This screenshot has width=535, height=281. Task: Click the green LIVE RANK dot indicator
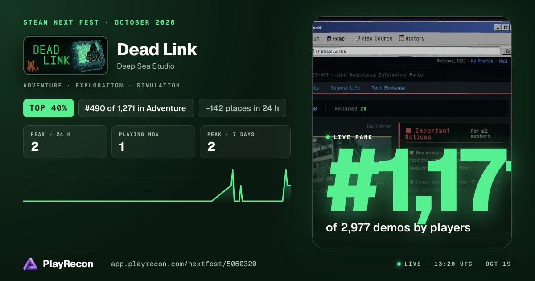328,137
